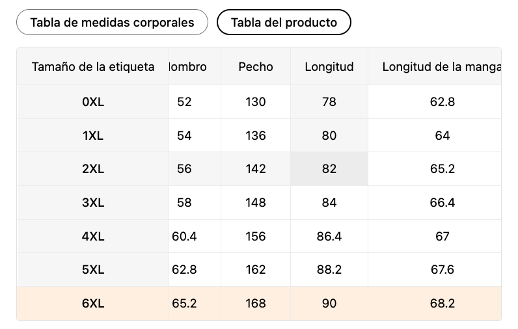
Task: Click the Pecho column header
Action: 256,66
